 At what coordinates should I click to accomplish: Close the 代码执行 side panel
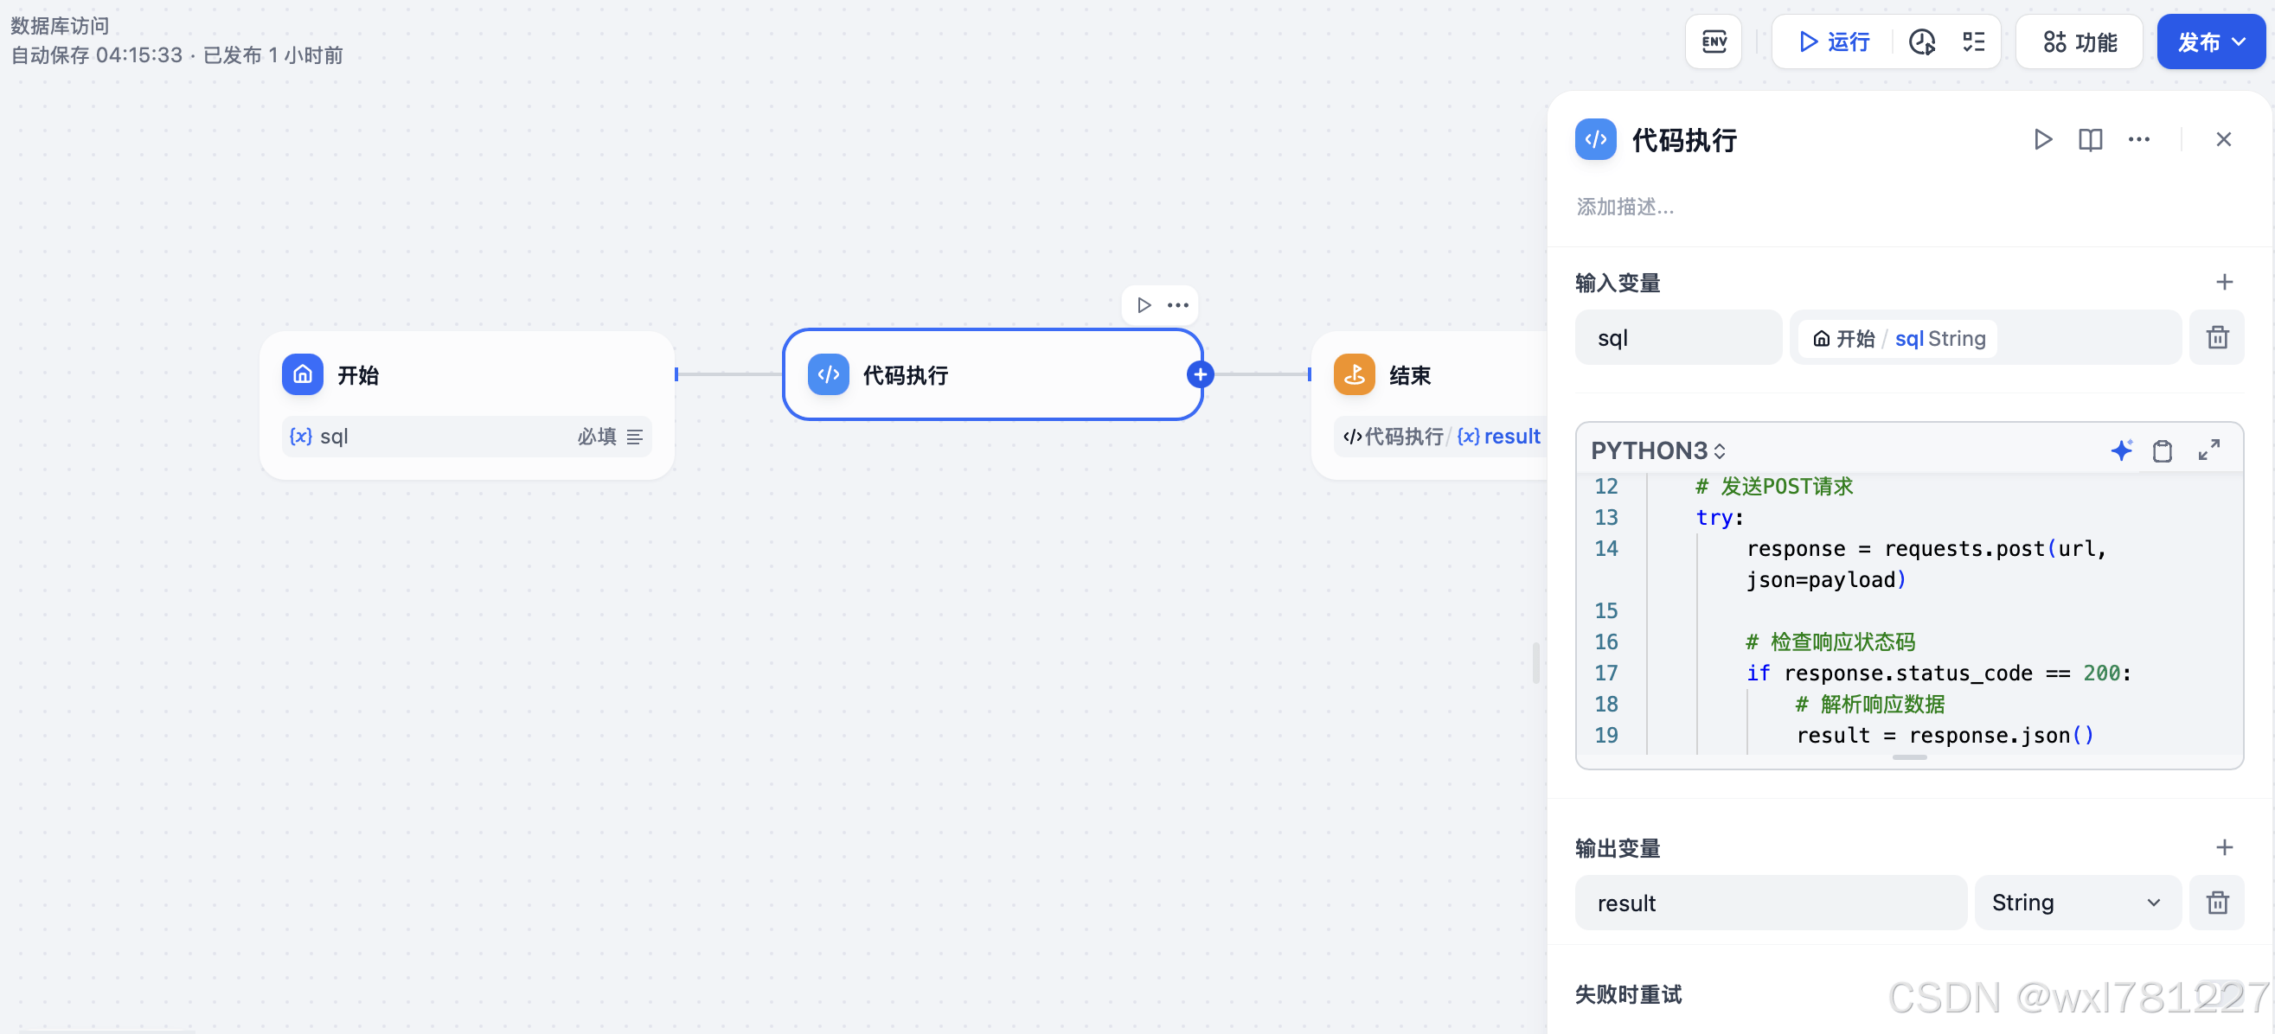click(2224, 139)
